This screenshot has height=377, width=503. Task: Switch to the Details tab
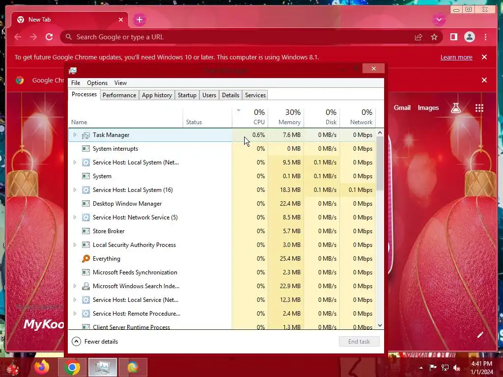(231, 95)
